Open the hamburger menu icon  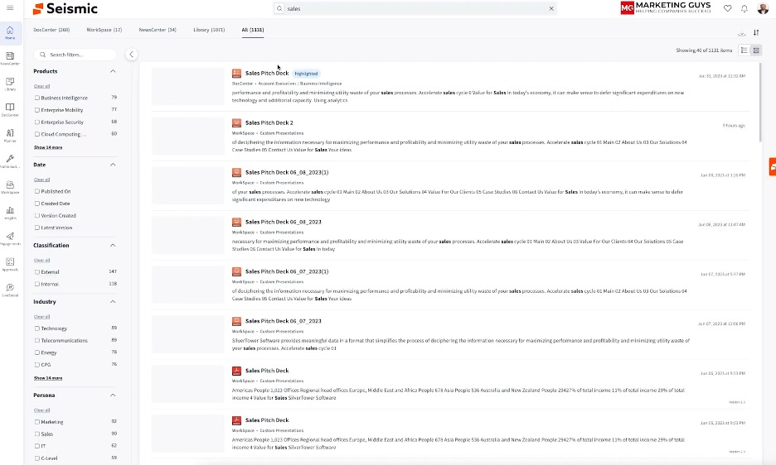pyautogui.click(x=10, y=8)
